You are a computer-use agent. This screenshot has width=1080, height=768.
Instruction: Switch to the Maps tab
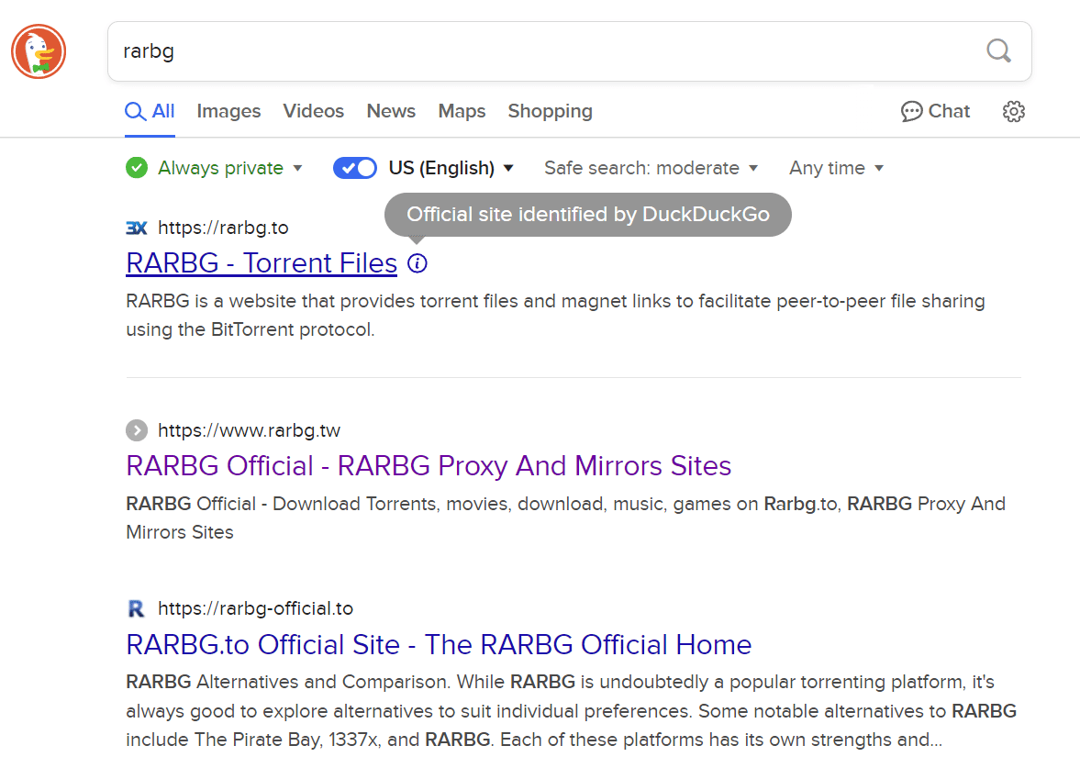462,112
